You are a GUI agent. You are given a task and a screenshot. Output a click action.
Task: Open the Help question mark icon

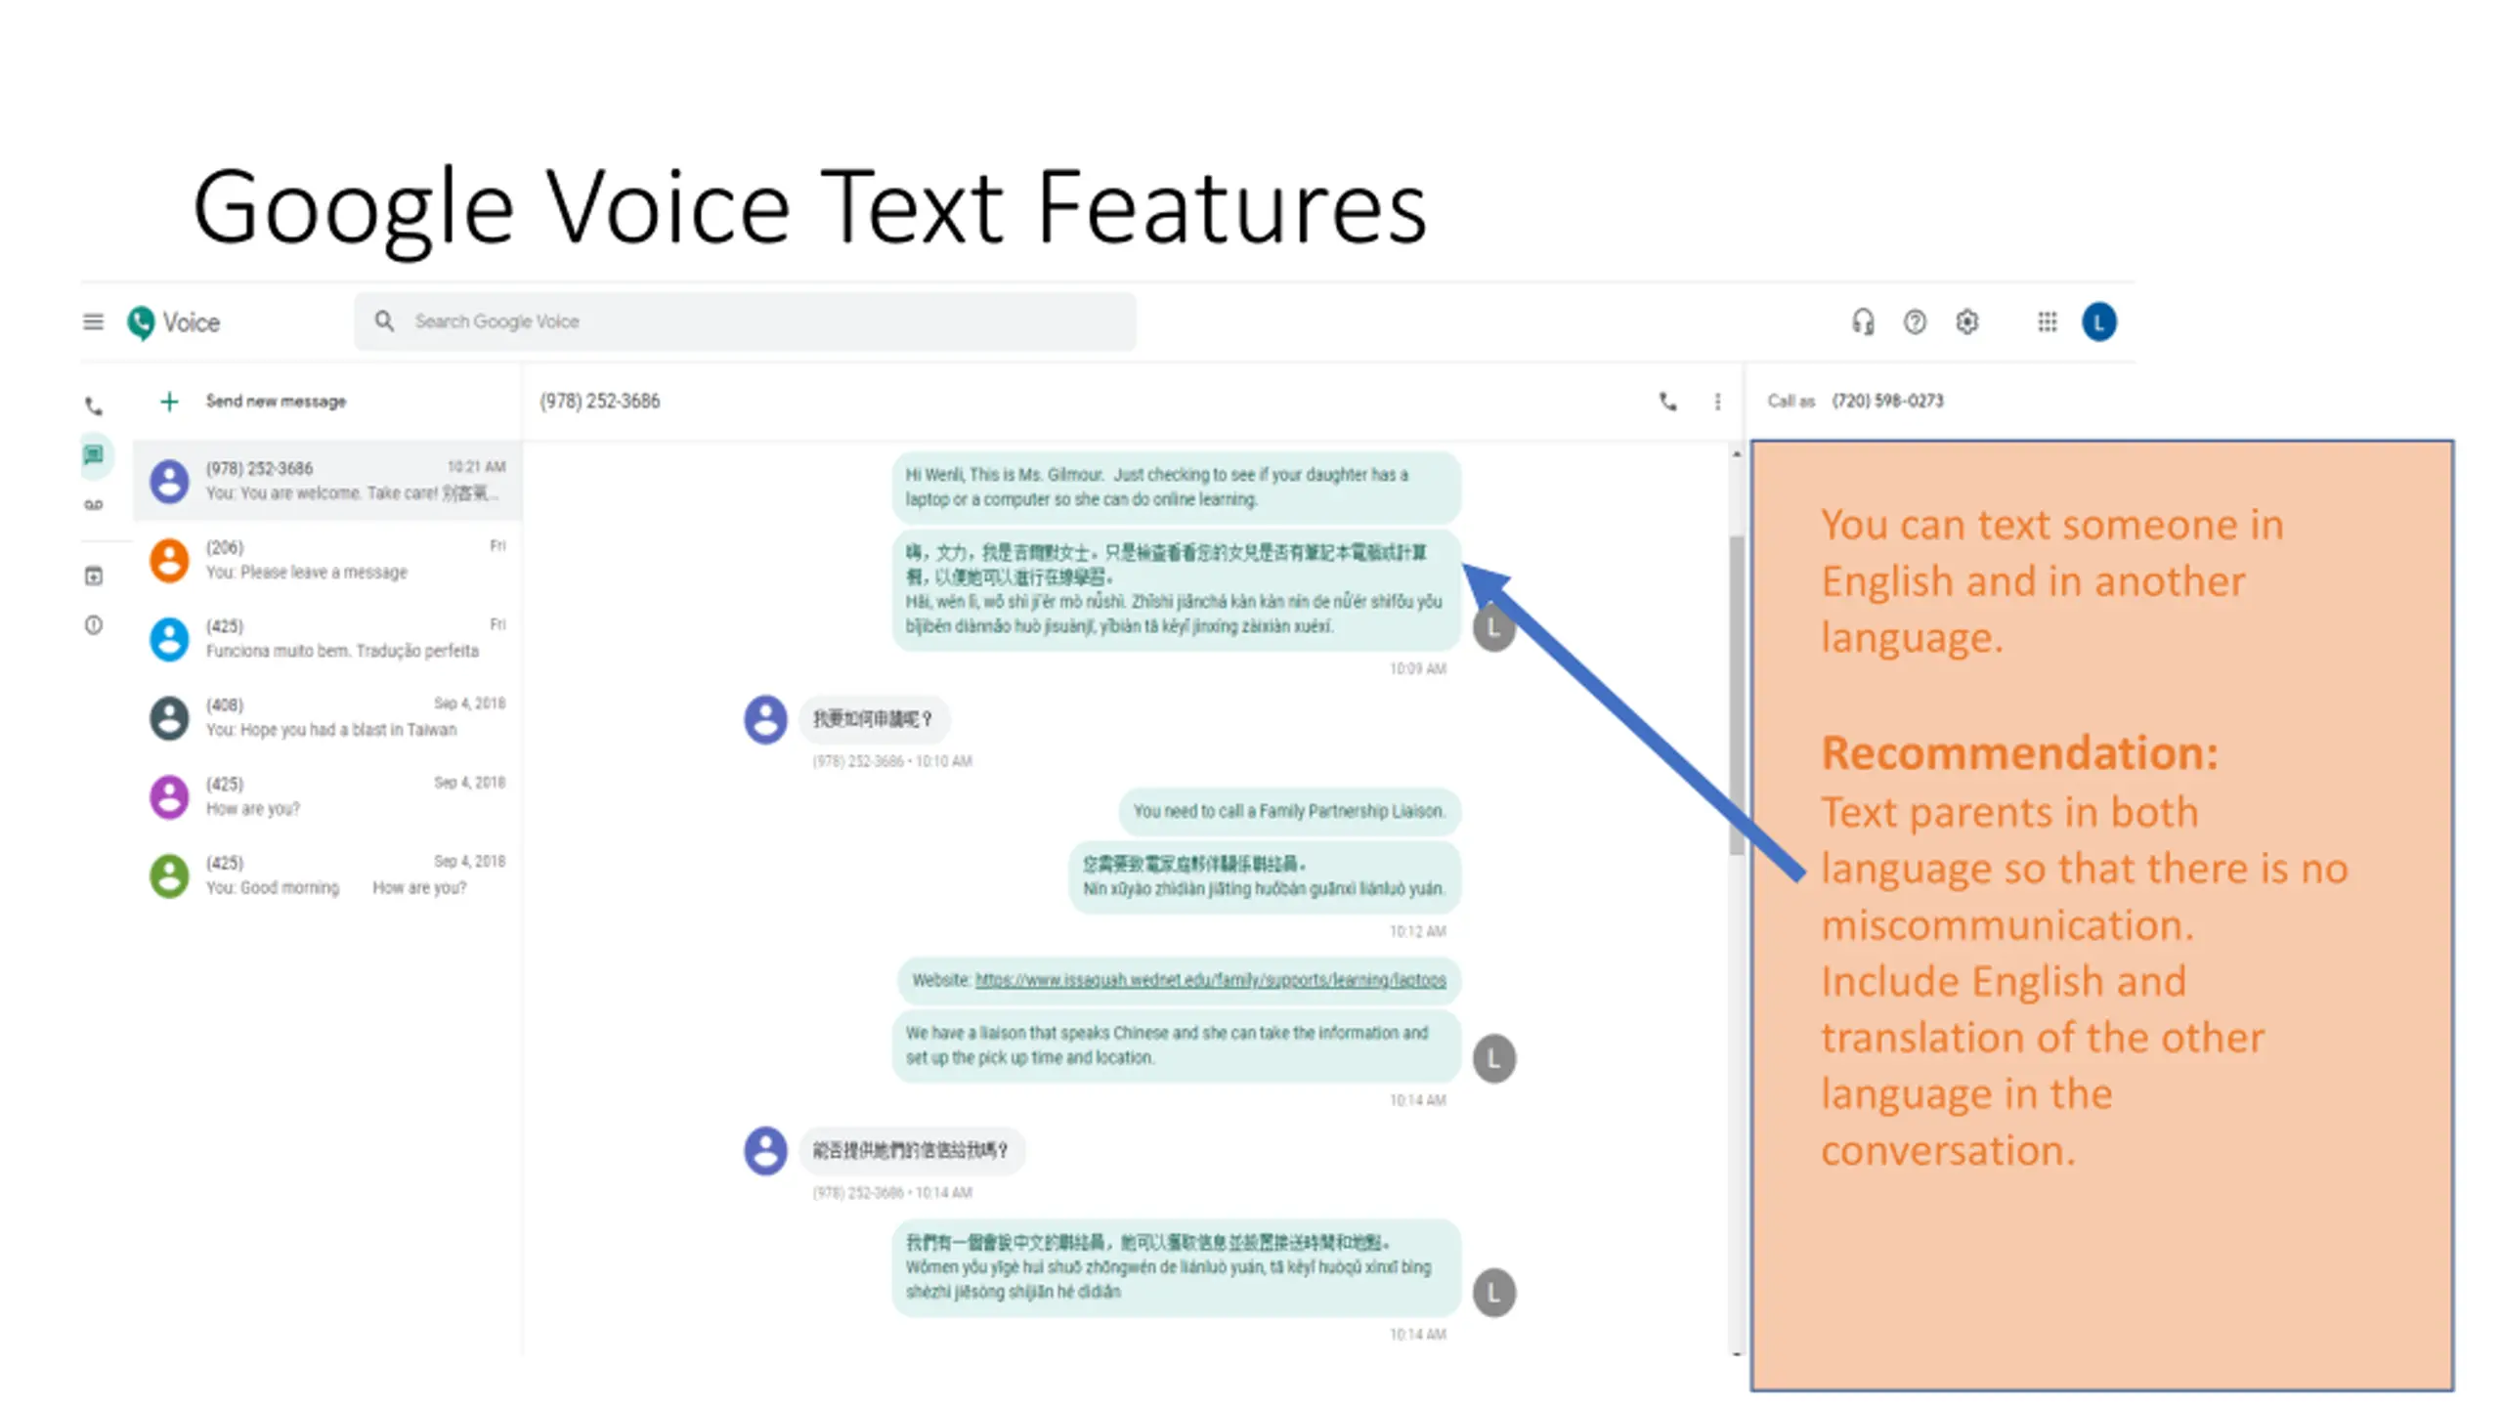pyautogui.click(x=1915, y=321)
